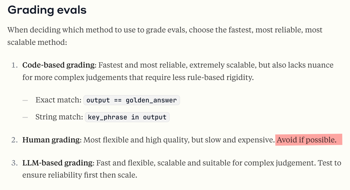Click the dash bullet before Exact match
The height and width of the screenshot is (190, 350).
pyautogui.click(x=25, y=100)
